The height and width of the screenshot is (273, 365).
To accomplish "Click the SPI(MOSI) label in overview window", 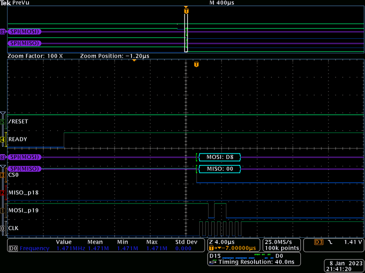I will point(25,32).
